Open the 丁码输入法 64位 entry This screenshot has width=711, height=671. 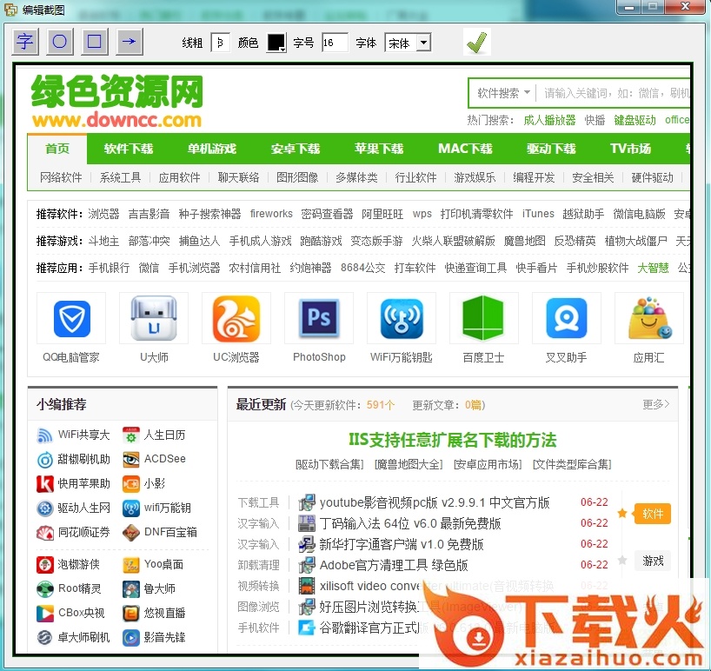point(410,523)
